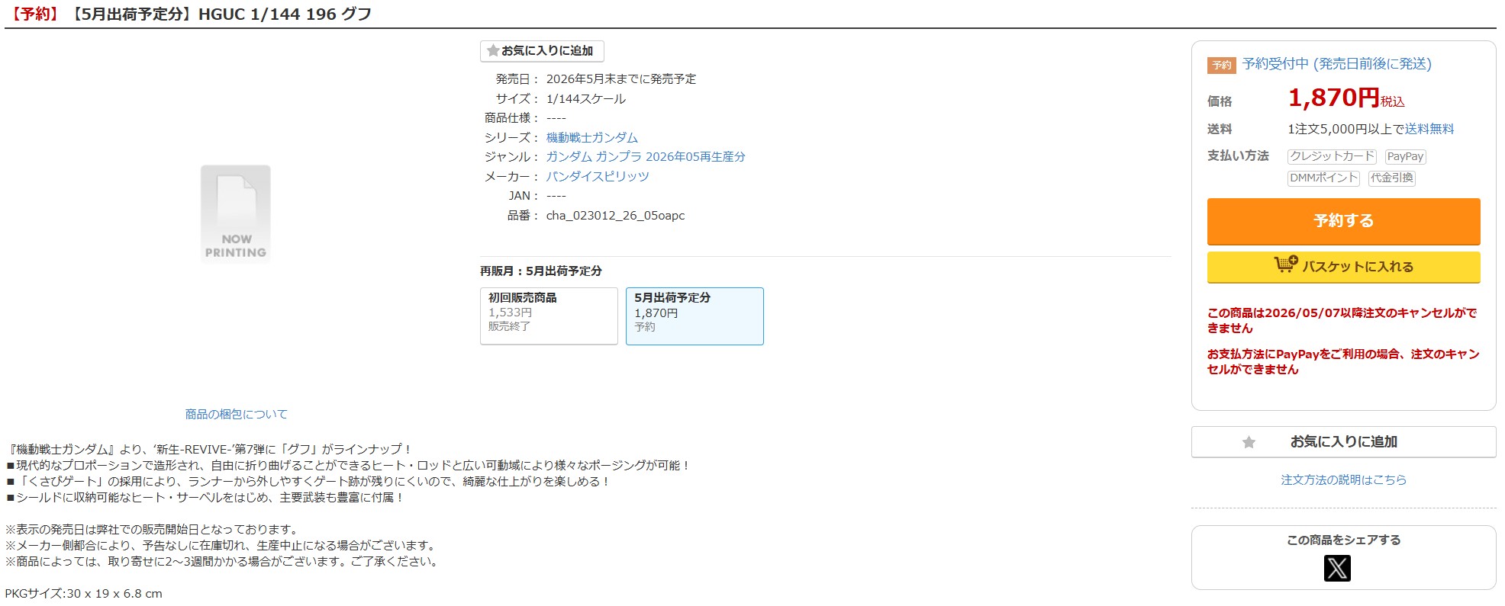The width and height of the screenshot is (1505, 606).
Task: Select the 5月出荷予定分 1,870円 option
Action: (694, 316)
